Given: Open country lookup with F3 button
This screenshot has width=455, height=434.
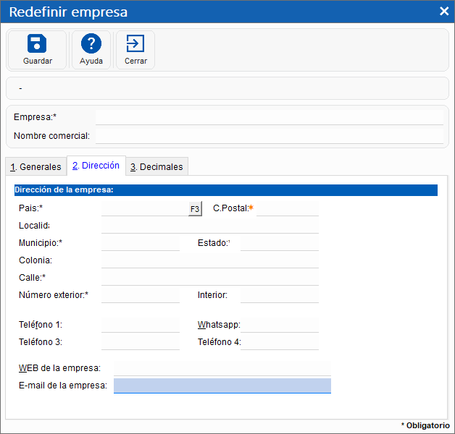Looking at the screenshot, I should point(195,208).
